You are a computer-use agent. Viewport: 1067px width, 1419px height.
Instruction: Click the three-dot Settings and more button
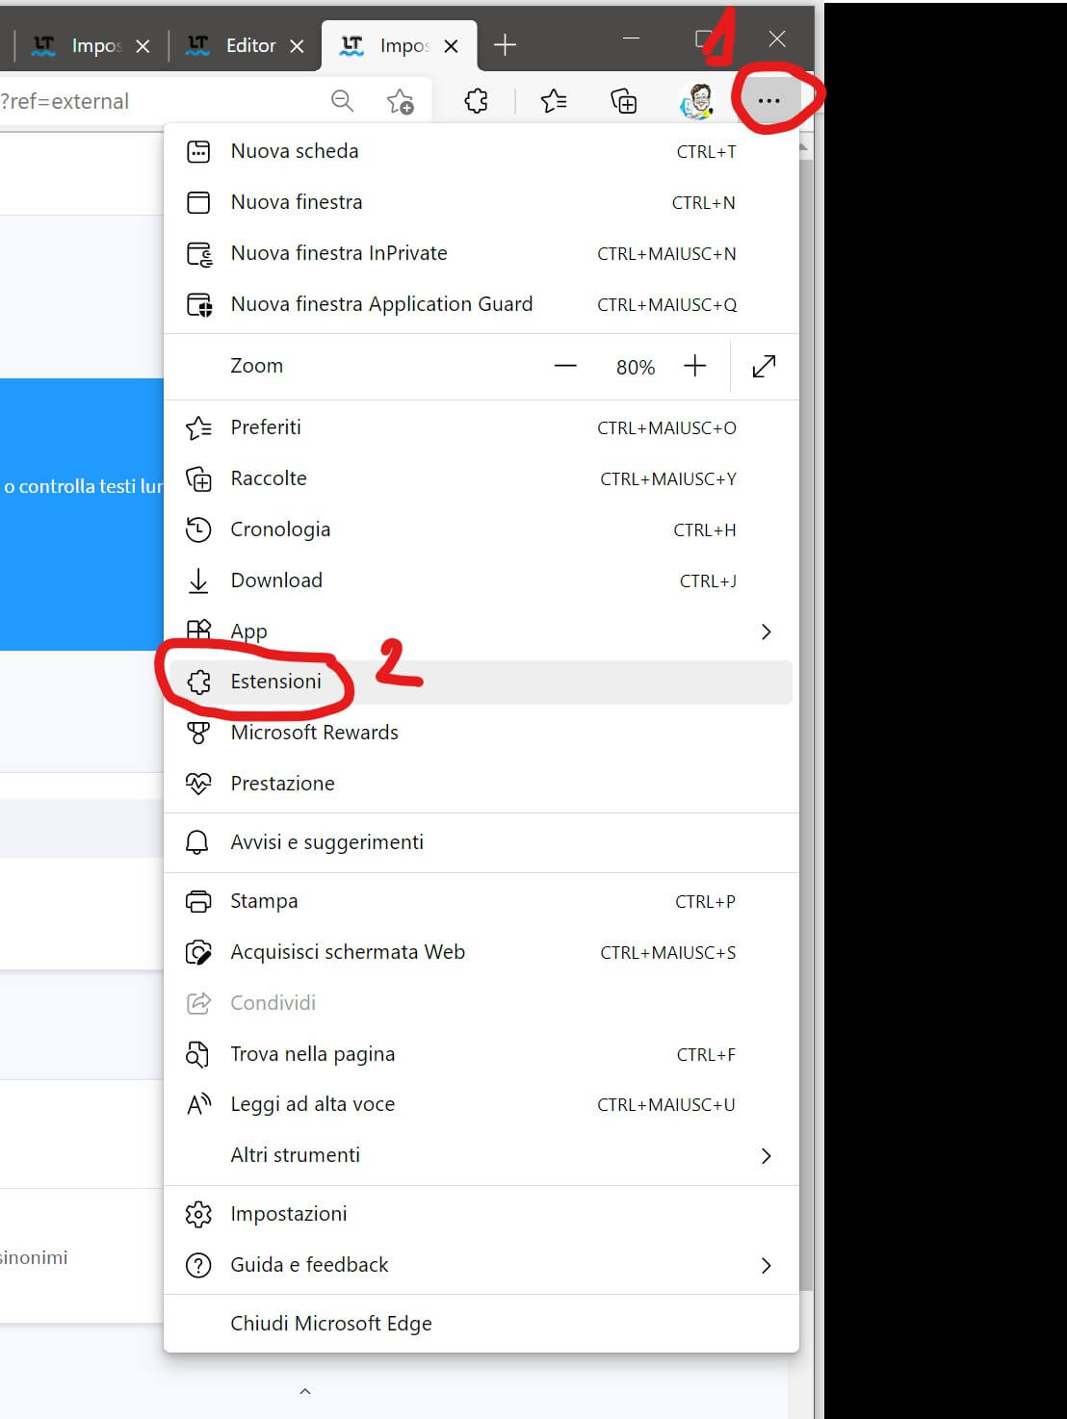768,101
